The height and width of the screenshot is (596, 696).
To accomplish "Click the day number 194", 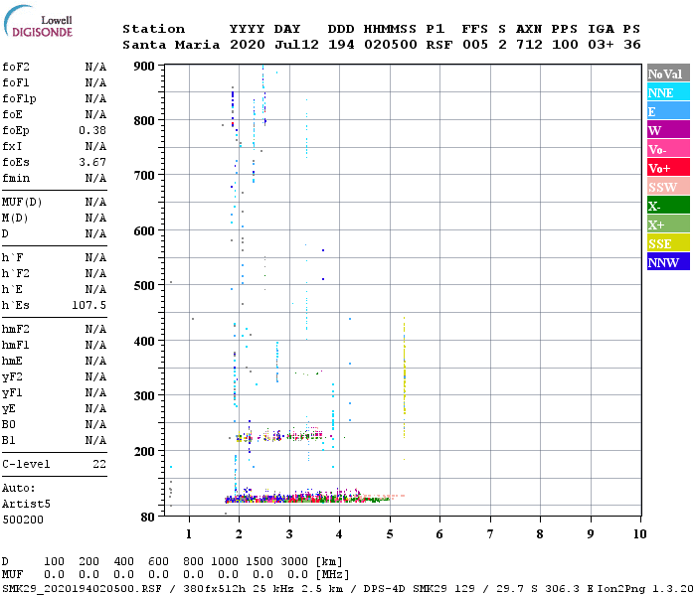I will (341, 45).
